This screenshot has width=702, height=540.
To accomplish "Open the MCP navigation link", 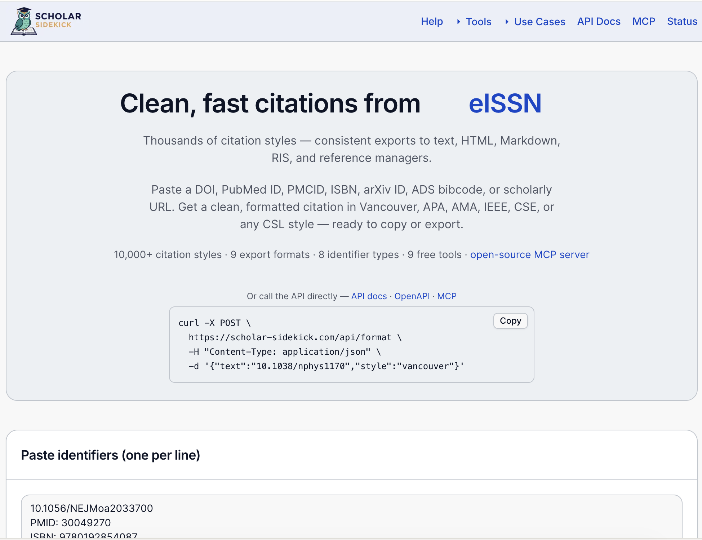I will [644, 22].
